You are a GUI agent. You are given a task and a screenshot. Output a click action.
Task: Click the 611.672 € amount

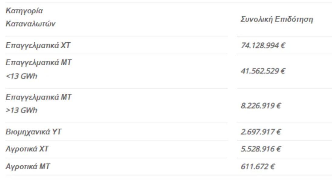point(258,167)
